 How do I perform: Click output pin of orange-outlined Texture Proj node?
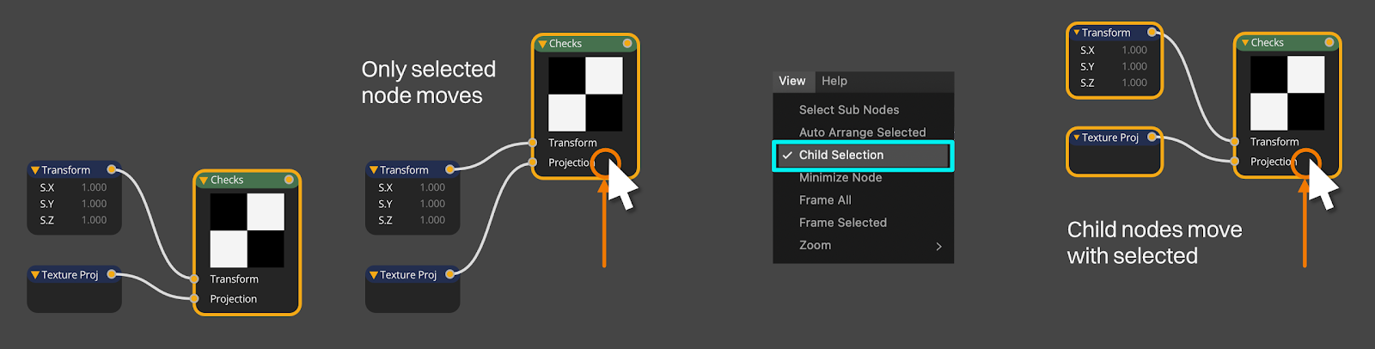[x=1152, y=137]
